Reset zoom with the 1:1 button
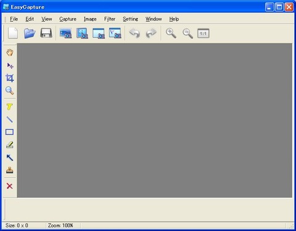 (203, 33)
